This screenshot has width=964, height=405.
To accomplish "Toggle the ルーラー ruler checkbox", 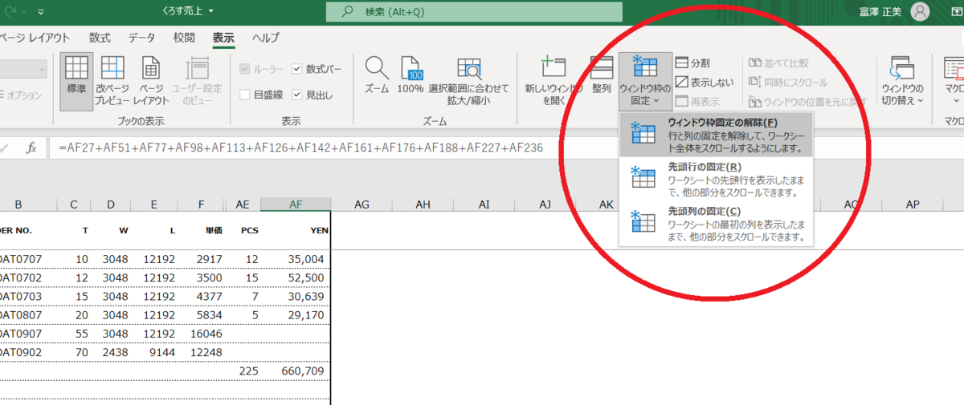I will 246,70.
